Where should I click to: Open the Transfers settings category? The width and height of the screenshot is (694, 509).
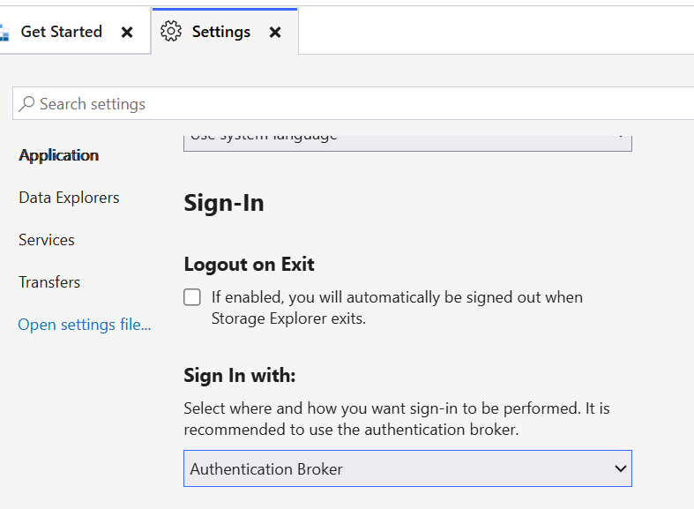click(49, 282)
